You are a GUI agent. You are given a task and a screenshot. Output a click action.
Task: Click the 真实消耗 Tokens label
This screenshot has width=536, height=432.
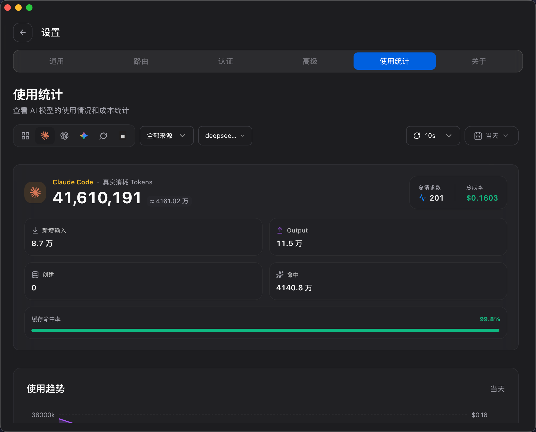(128, 182)
